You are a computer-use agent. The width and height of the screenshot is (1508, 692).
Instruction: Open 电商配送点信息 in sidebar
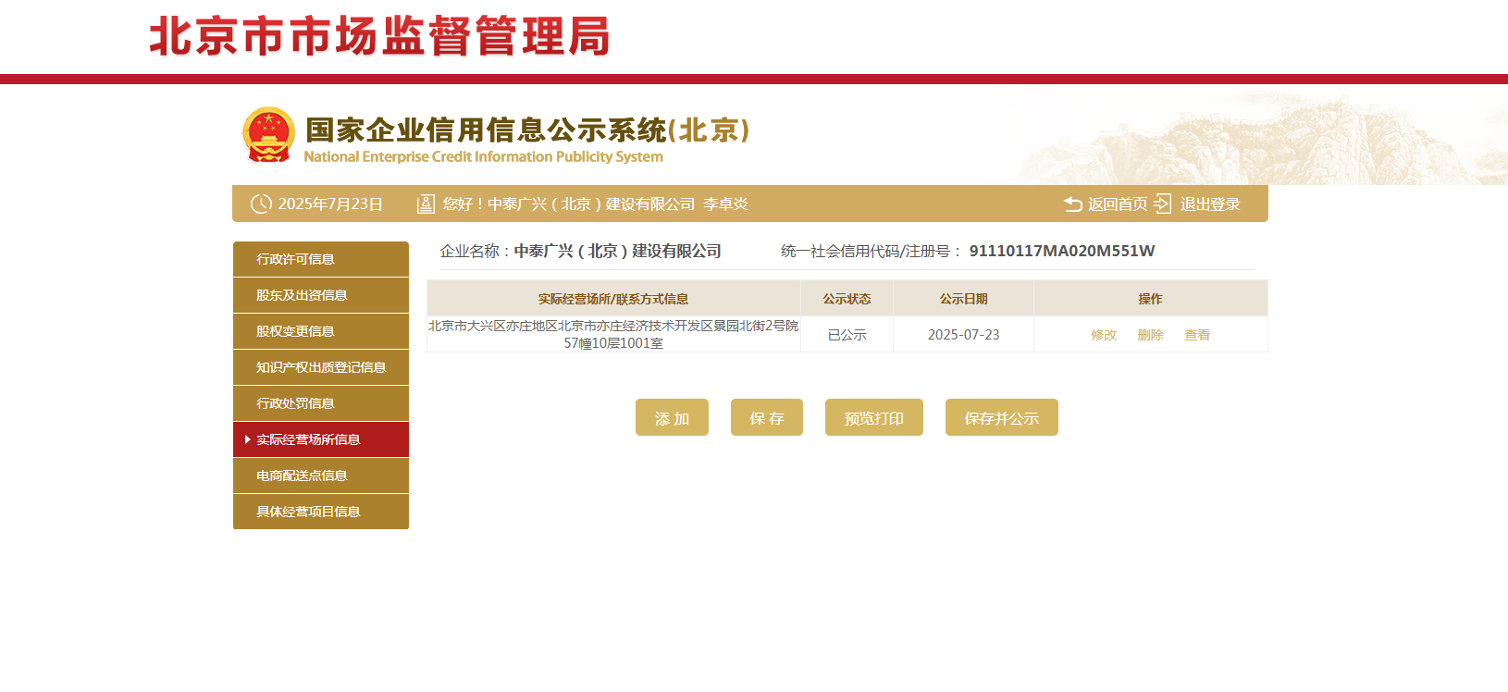tap(321, 476)
